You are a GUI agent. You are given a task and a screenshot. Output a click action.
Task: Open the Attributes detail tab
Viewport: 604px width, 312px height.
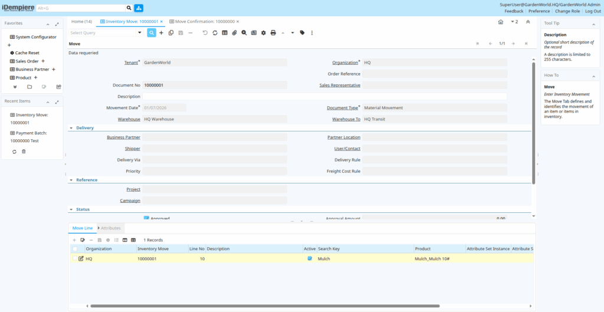[x=110, y=228]
